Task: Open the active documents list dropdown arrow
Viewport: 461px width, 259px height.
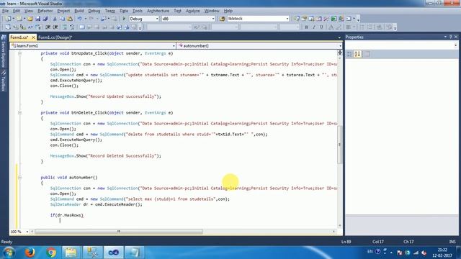Action: click(x=339, y=37)
